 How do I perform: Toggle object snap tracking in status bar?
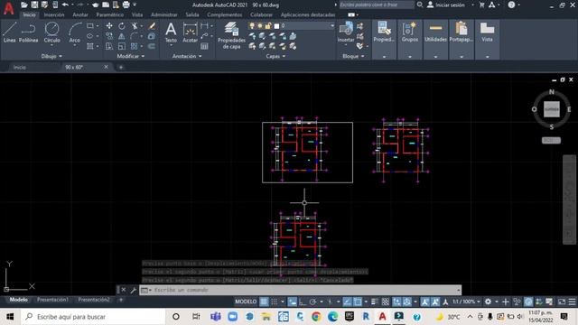coord(347,302)
